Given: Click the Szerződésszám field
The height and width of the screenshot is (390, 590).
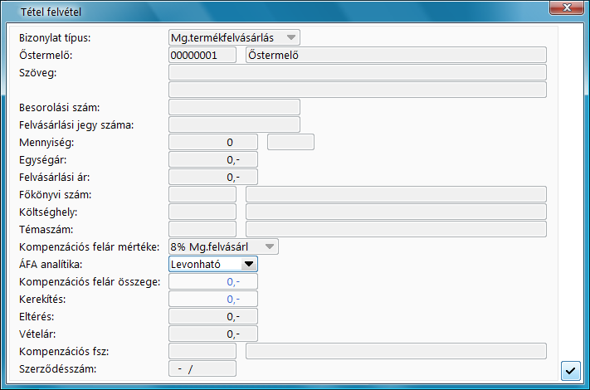Looking at the screenshot, I should coord(202,368).
